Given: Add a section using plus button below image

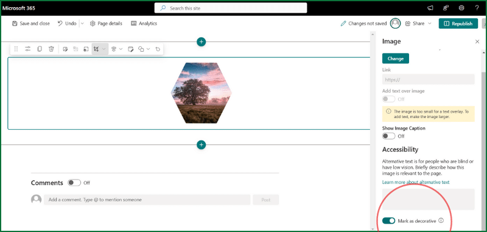Looking at the screenshot, I should click(201, 145).
